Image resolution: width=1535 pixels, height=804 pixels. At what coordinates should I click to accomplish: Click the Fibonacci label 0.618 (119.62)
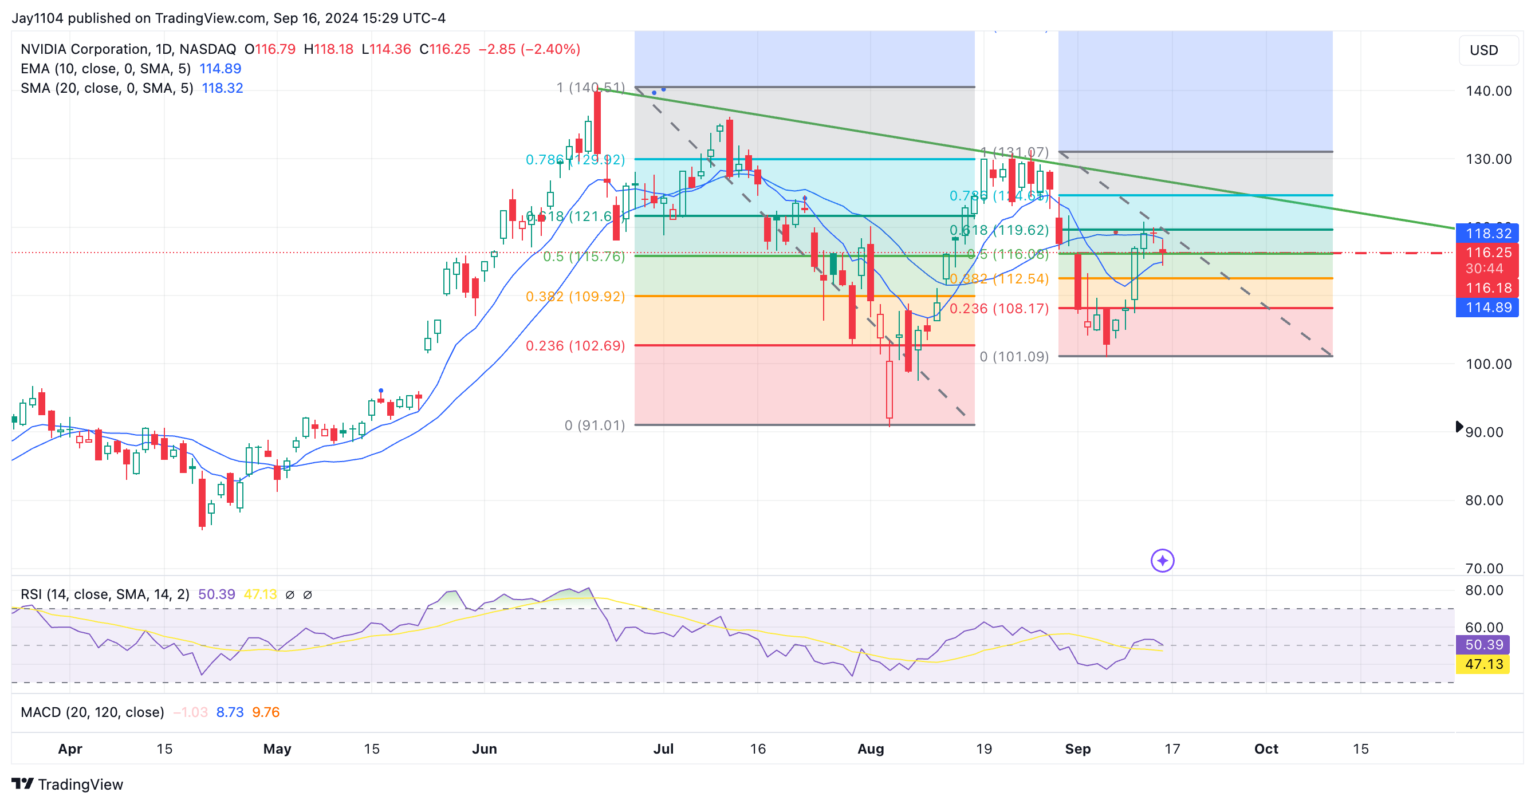pos(999,230)
